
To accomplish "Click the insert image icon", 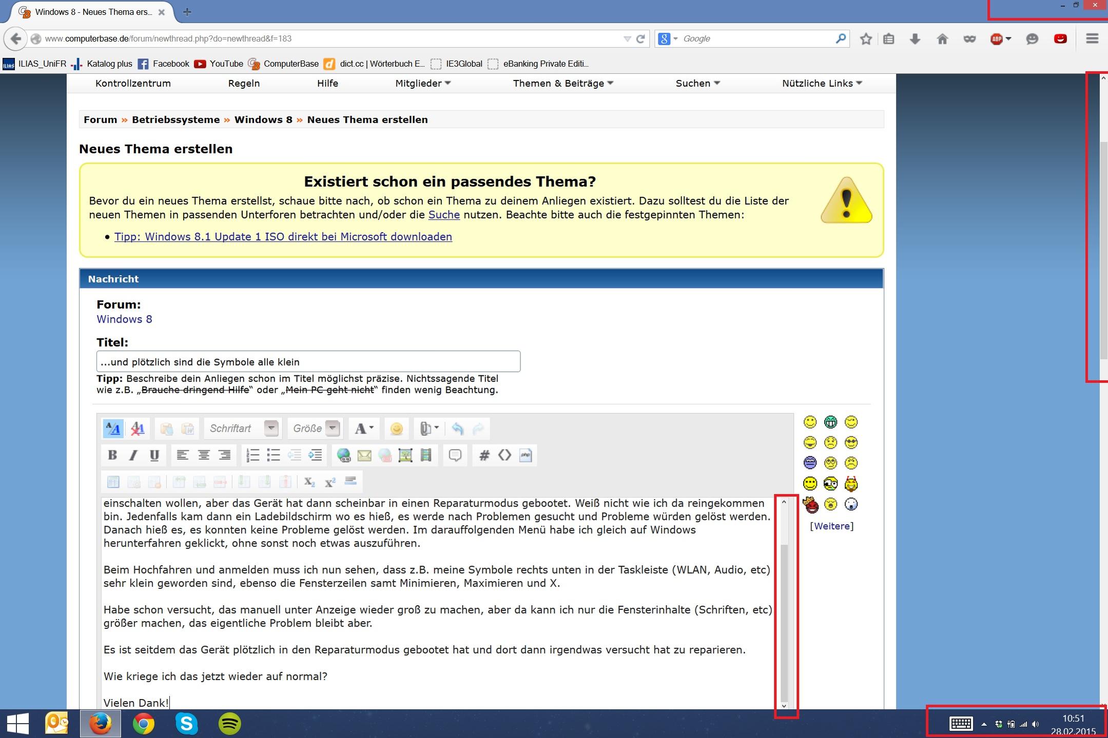I will 405,455.
